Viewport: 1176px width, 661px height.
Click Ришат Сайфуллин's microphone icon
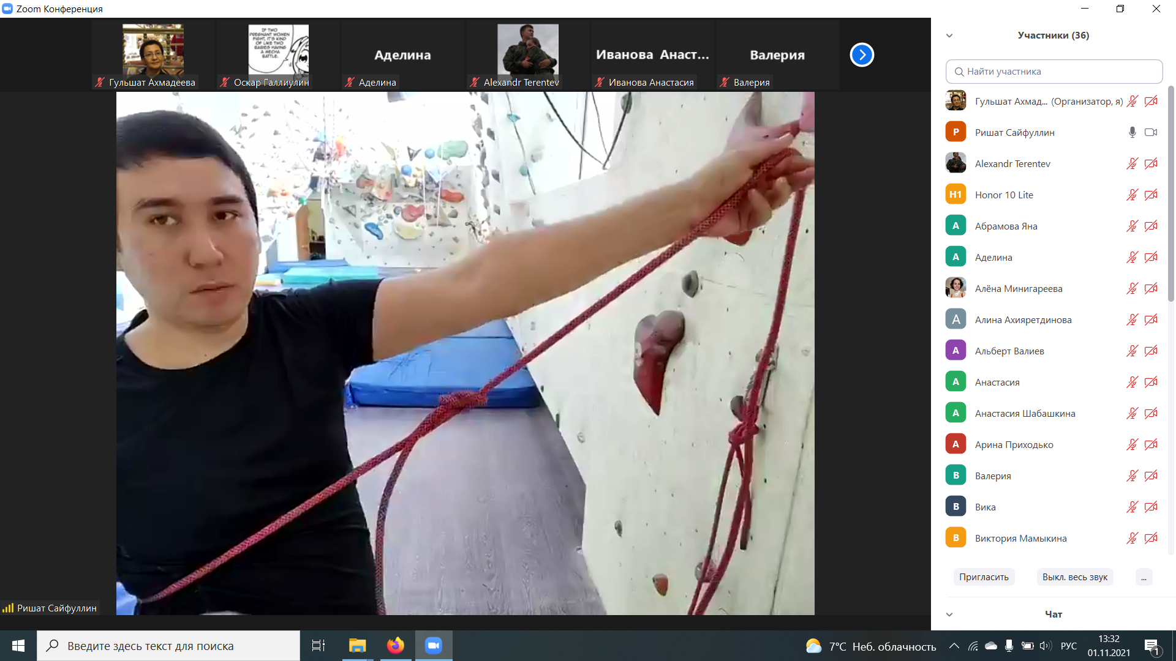1132,132
